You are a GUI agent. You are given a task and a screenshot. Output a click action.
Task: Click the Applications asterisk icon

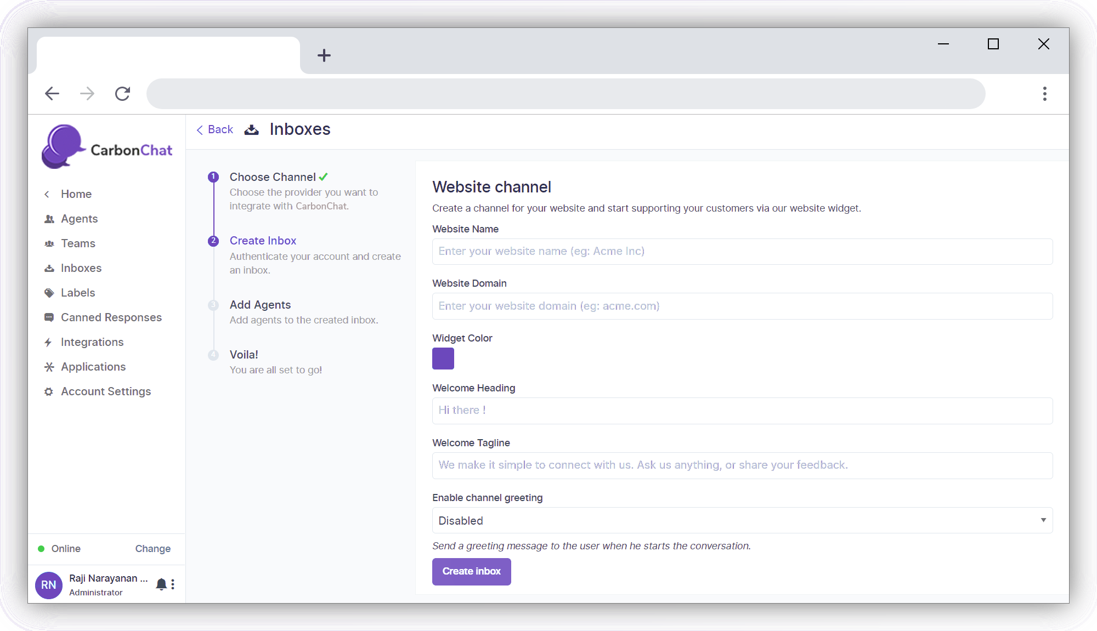pos(49,367)
